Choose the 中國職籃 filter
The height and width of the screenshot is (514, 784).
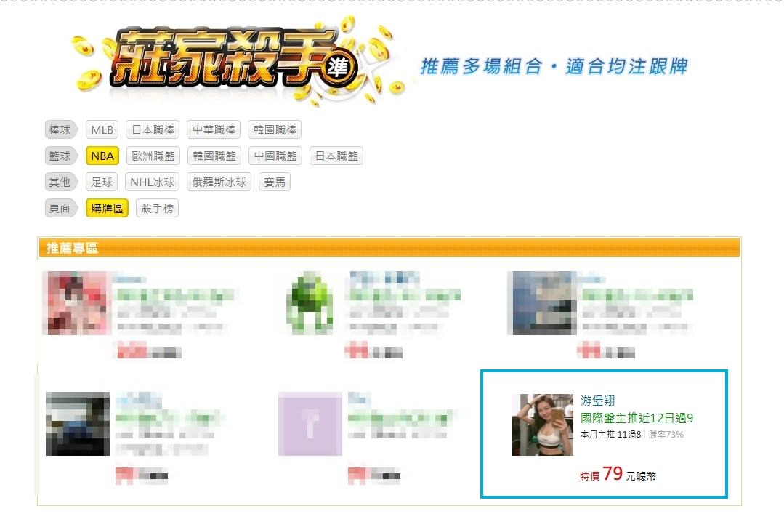275,156
